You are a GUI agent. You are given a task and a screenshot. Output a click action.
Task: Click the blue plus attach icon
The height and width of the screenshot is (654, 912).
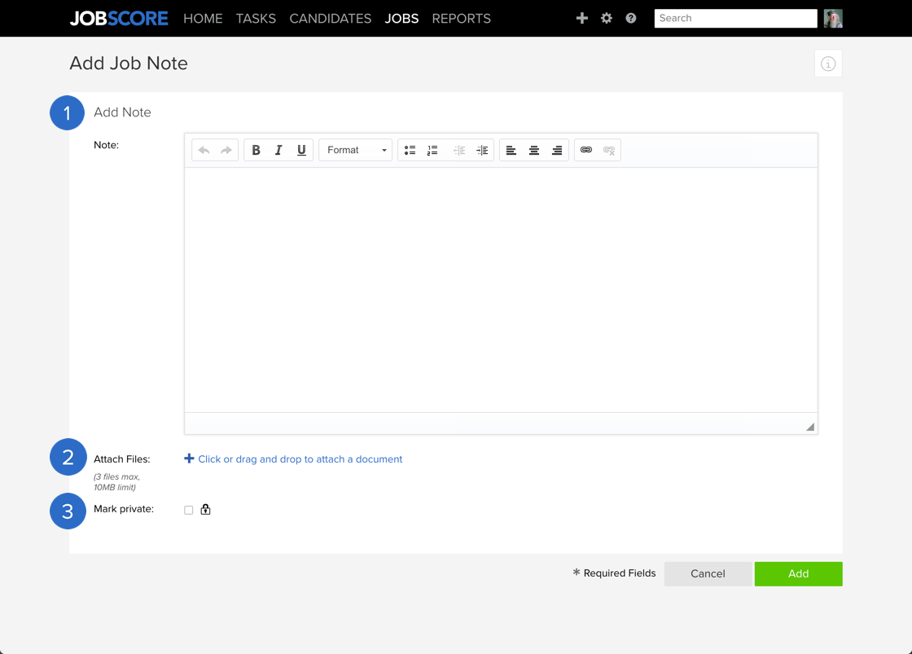coord(189,459)
